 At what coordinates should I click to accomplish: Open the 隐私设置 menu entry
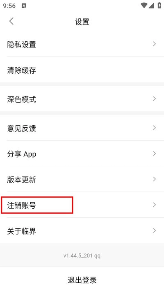pyautogui.click(x=82, y=44)
